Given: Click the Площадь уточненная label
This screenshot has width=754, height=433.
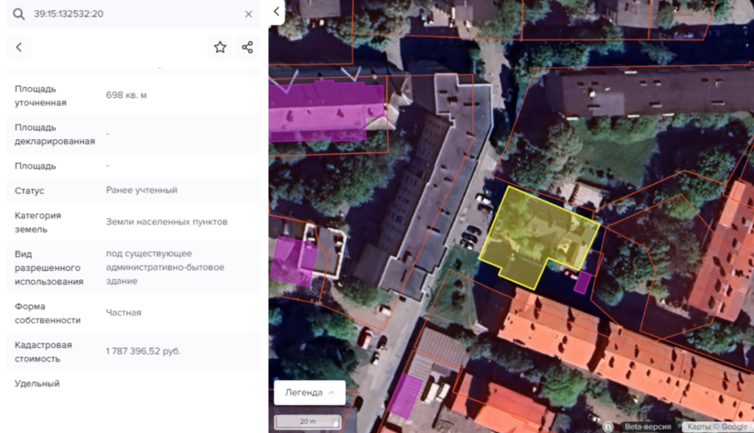Looking at the screenshot, I should [x=40, y=96].
